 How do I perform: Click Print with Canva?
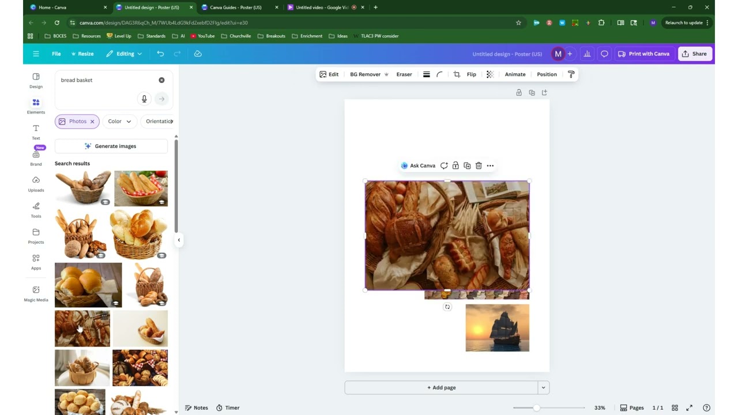[643, 54]
